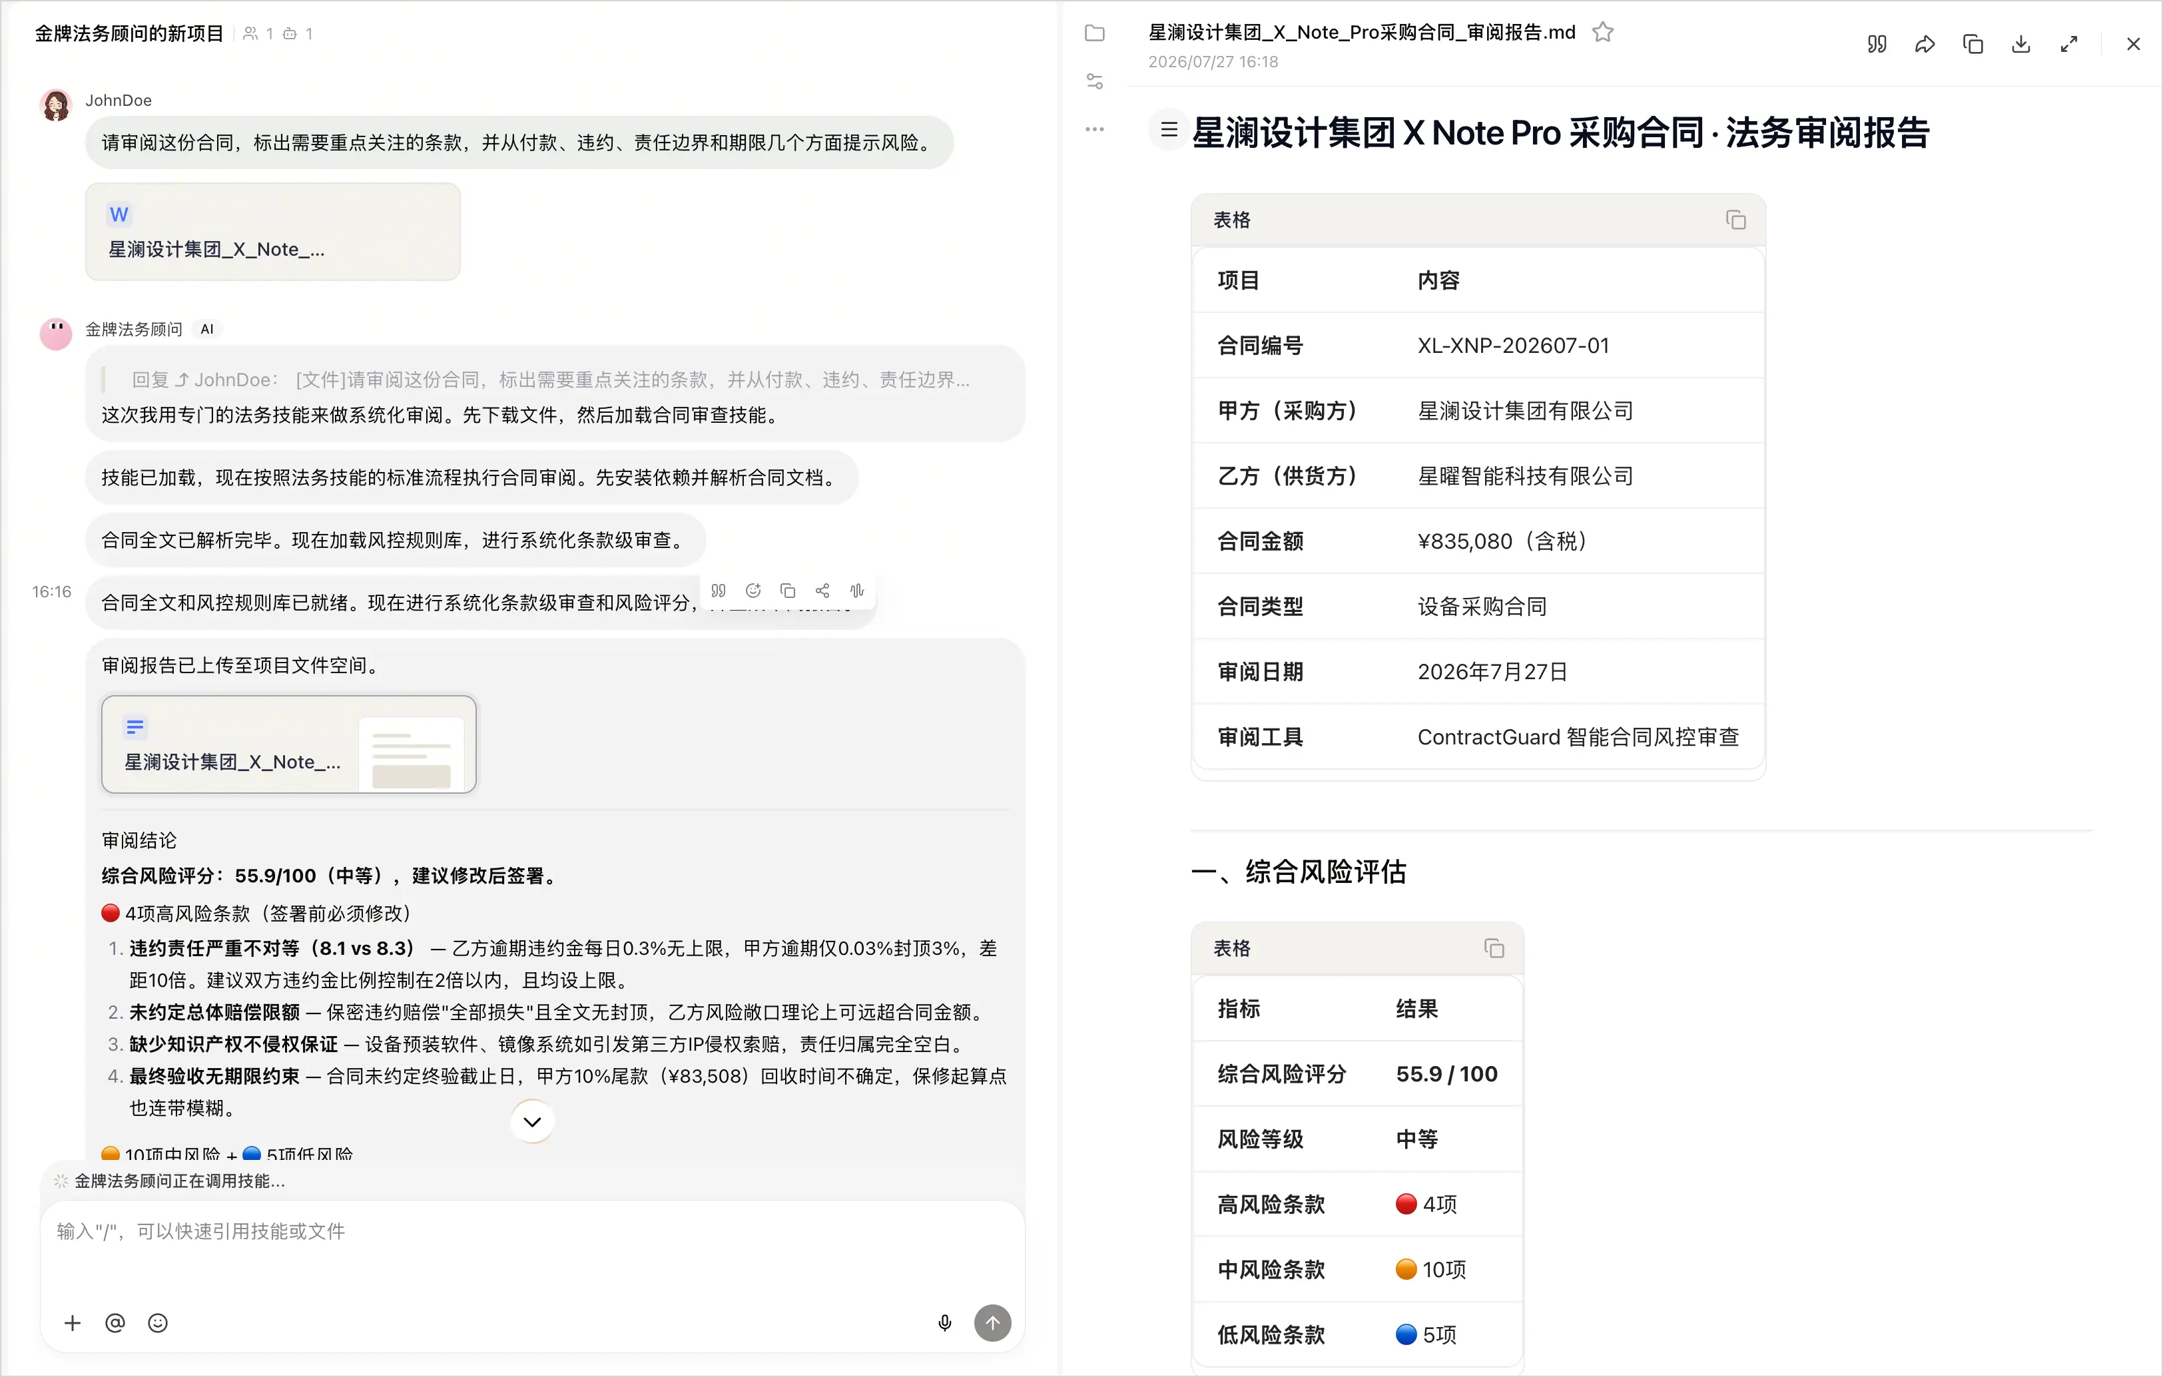Toggle the document outline menu

[1169, 129]
